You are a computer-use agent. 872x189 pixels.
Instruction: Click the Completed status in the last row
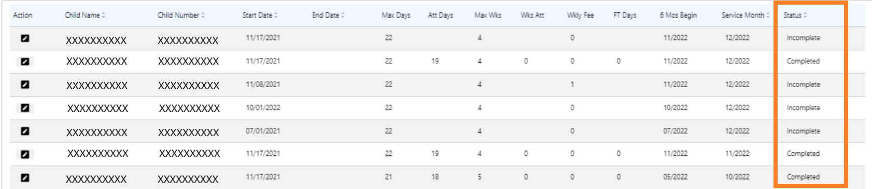(803, 177)
